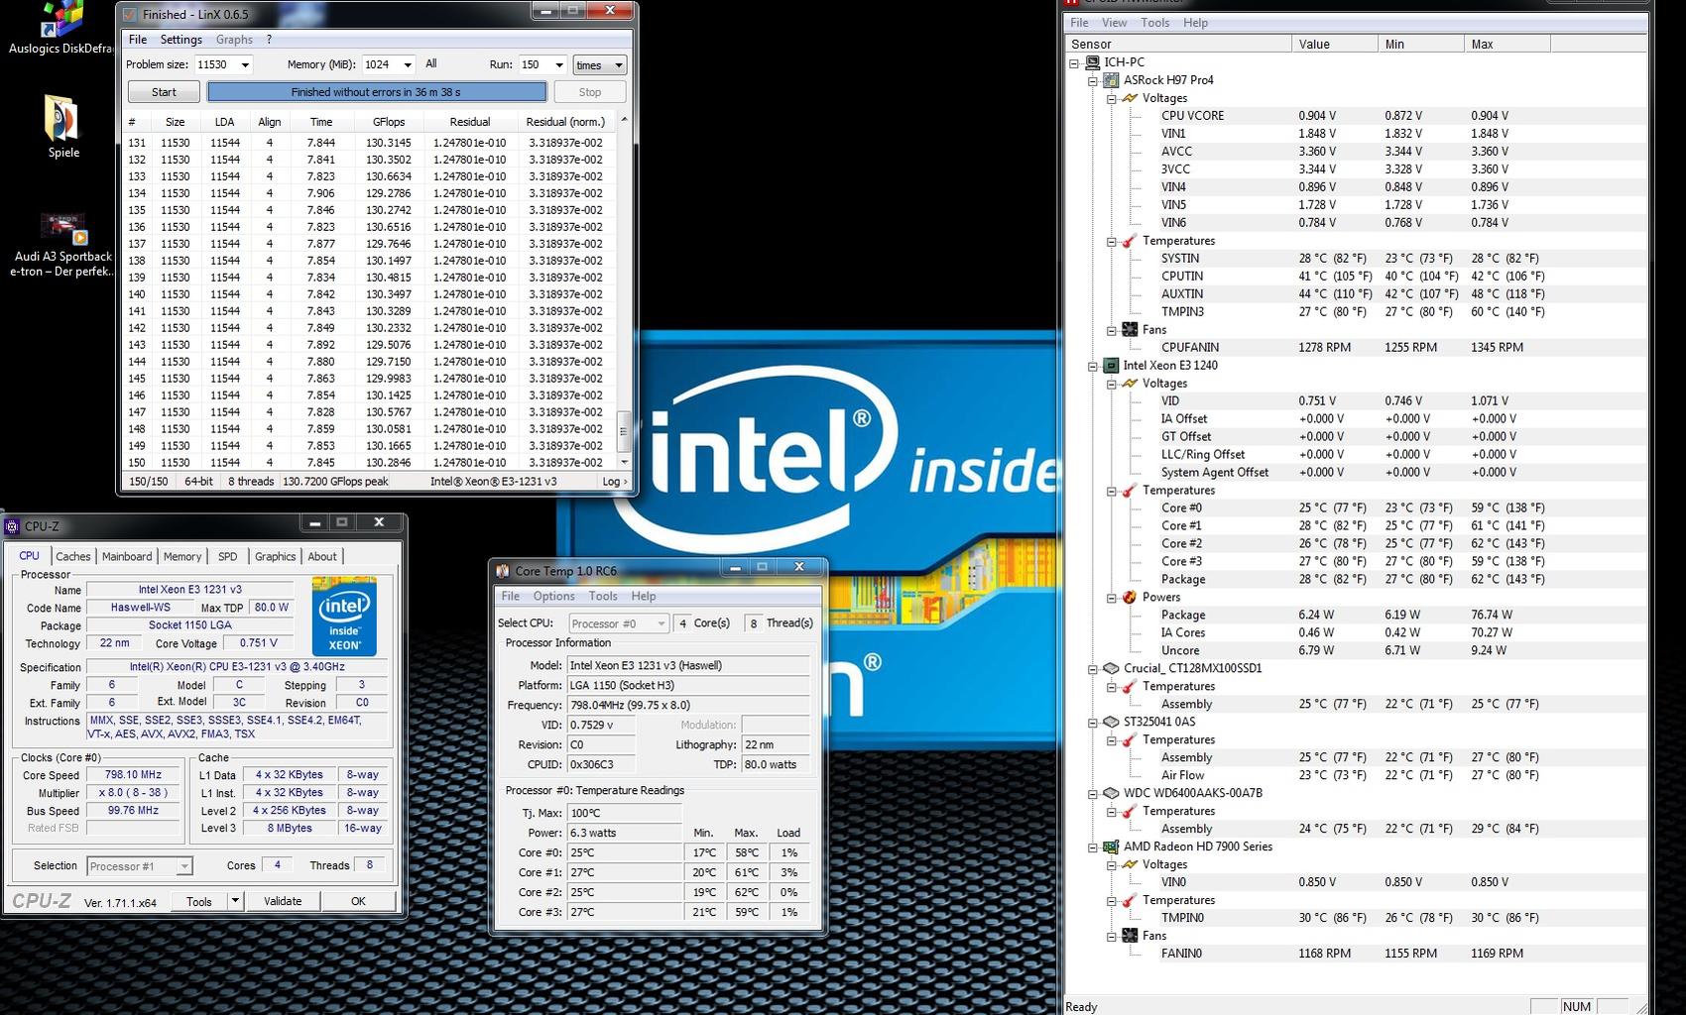Click Voltages icon under ASRock H97 Pro4
This screenshot has width=1686, height=1015.
(1129, 98)
